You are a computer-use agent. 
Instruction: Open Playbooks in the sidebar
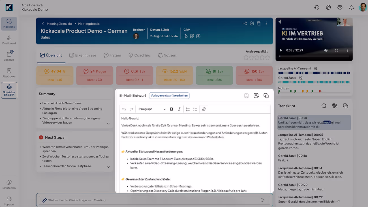coord(9,73)
